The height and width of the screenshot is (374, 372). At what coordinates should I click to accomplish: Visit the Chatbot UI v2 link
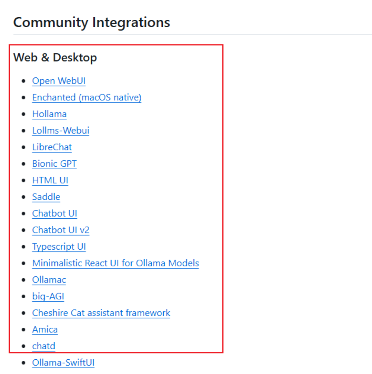coord(61,230)
